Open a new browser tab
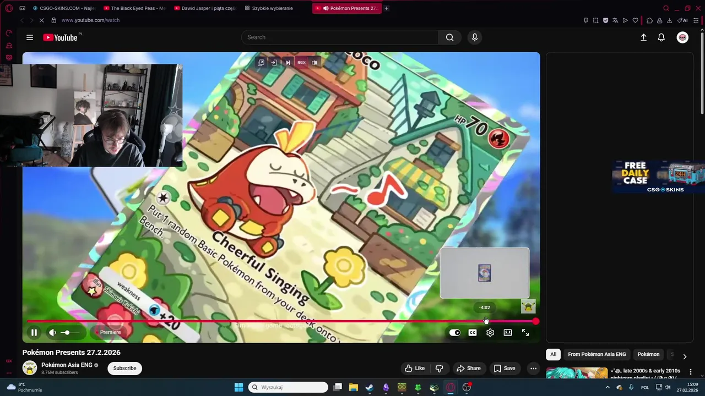The width and height of the screenshot is (705, 396). [386, 8]
